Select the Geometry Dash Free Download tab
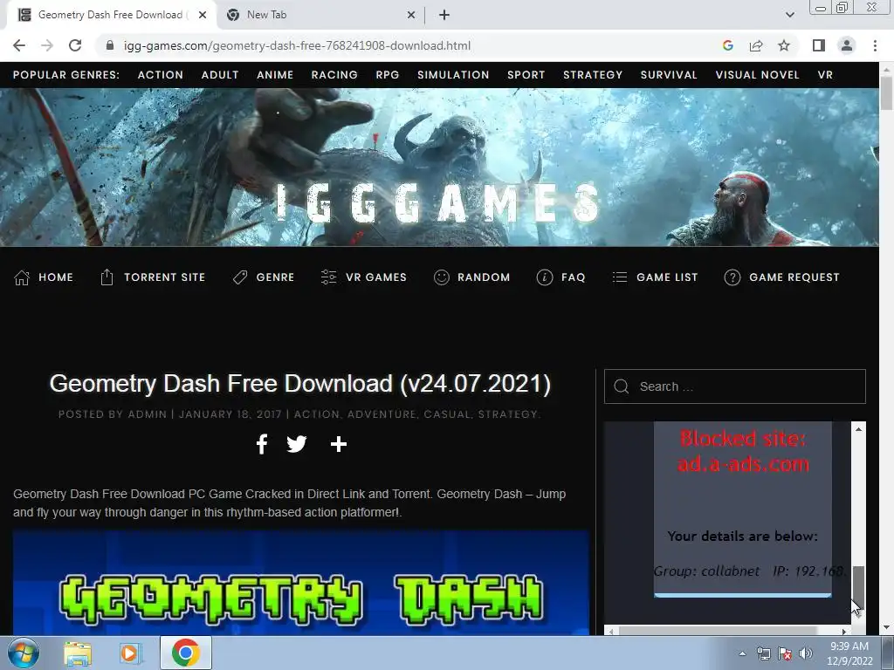894x670 pixels. pos(111,15)
